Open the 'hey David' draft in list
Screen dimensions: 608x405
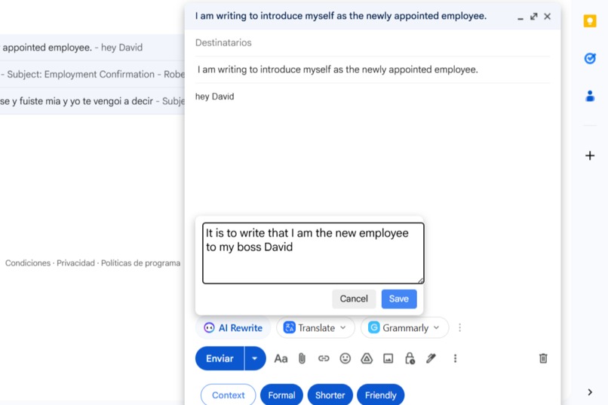[x=92, y=48]
